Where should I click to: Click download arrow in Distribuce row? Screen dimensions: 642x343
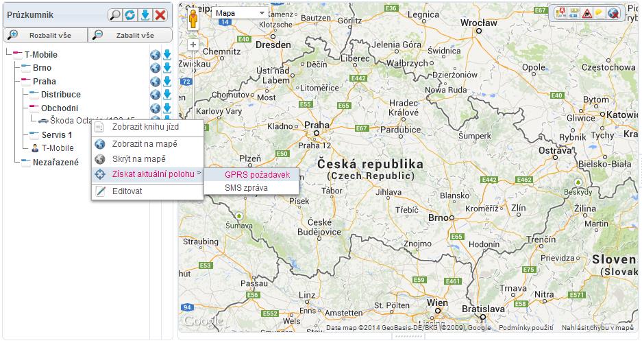tap(167, 95)
